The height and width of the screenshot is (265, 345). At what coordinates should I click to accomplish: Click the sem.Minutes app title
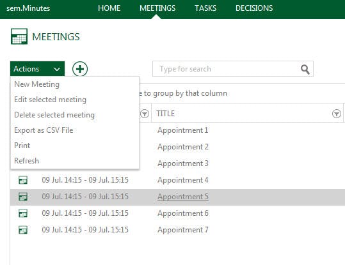[x=28, y=8]
